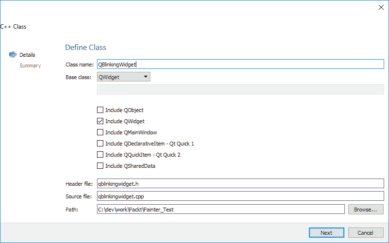Cancel the class creation wizard
Screen dimensions: 389x243
click(366, 233)
